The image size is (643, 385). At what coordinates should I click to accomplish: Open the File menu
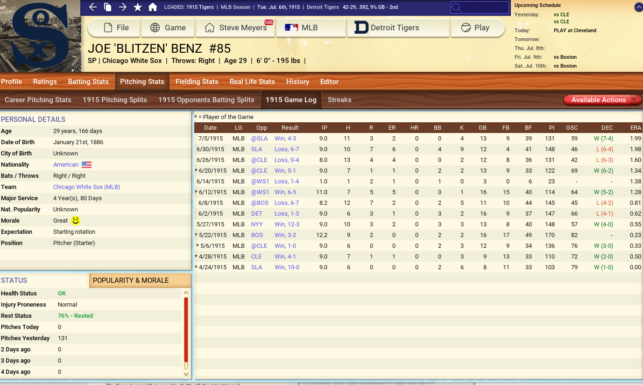(114, 28)
